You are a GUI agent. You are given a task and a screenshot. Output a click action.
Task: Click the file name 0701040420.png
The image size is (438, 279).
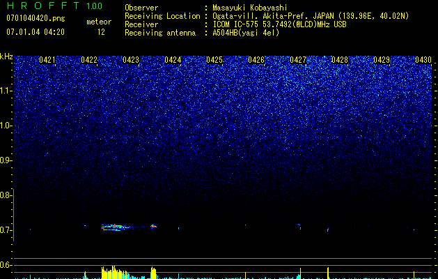pyautogui.click(x=36, y=18)
